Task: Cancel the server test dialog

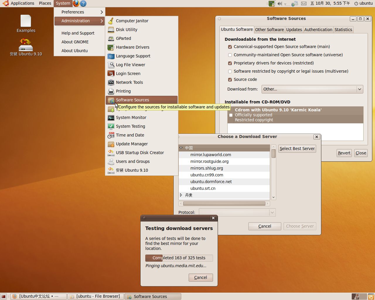Action: coord(201,277)
